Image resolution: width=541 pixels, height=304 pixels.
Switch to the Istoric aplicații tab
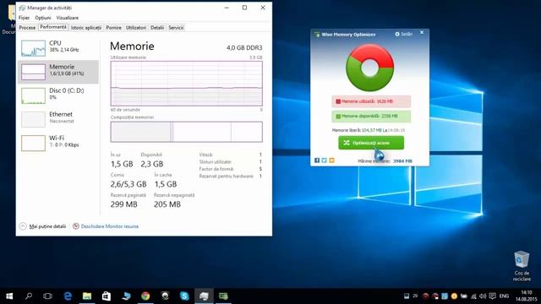(86, 28)
